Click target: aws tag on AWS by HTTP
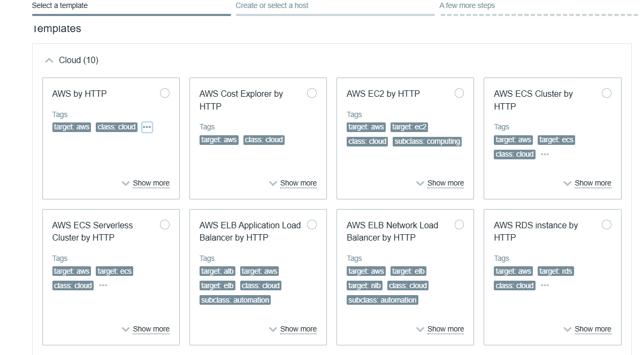The image size is (642, 355). pyautogui.click(x=72, y=127)
